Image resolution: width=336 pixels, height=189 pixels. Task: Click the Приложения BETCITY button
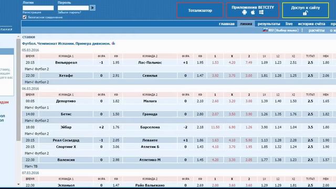tap(253, 10)
